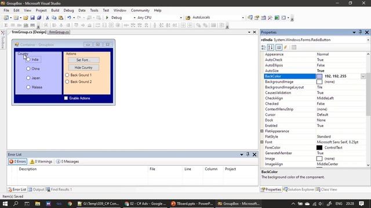Click the Add New Item icon

click(x=16, y=18)
